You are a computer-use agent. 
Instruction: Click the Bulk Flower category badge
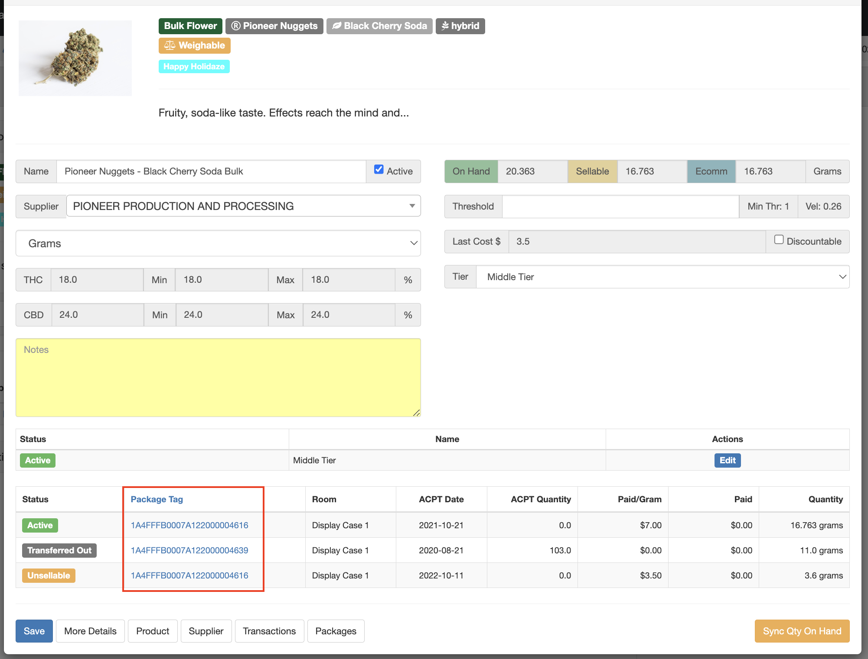(x=190, y=26)
